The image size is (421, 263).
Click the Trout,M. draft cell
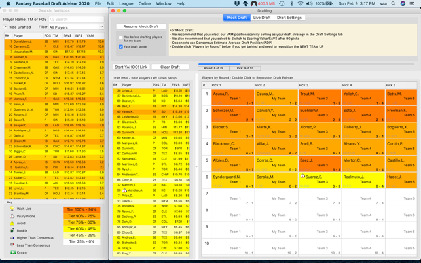[320, 97]
